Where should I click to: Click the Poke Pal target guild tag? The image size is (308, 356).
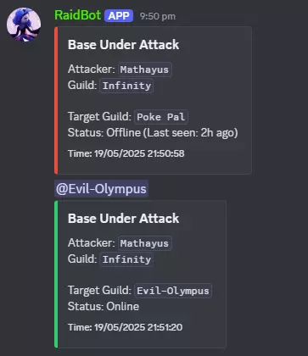[x=161, y=117]
